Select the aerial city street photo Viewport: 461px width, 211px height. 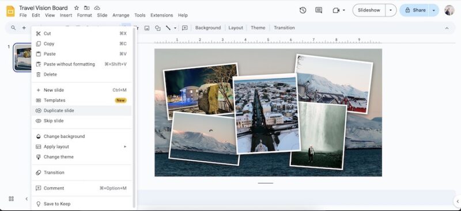[x=266, y=114]
